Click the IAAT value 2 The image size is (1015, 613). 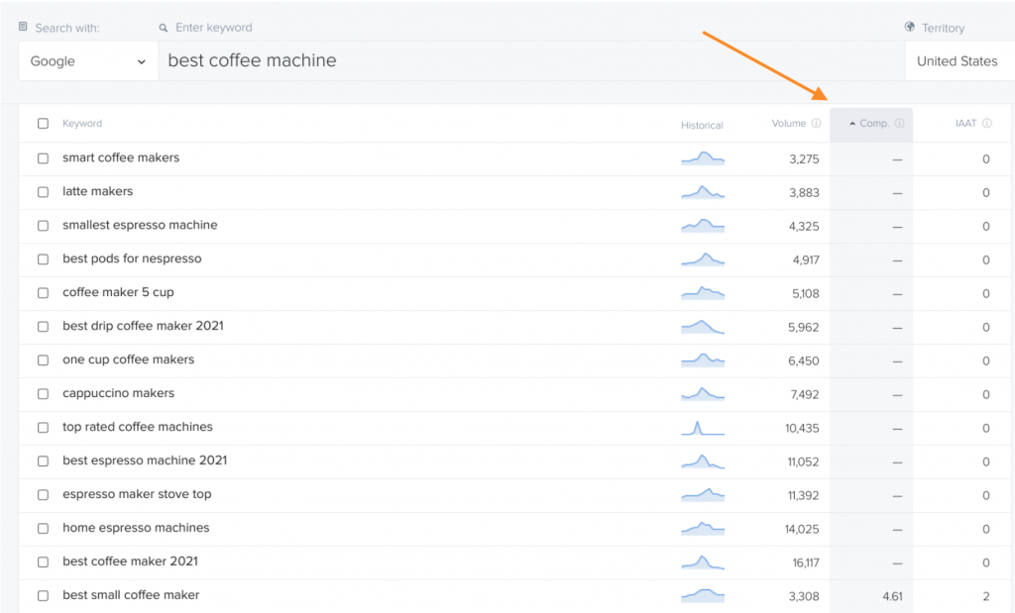[x=986, y=596]
